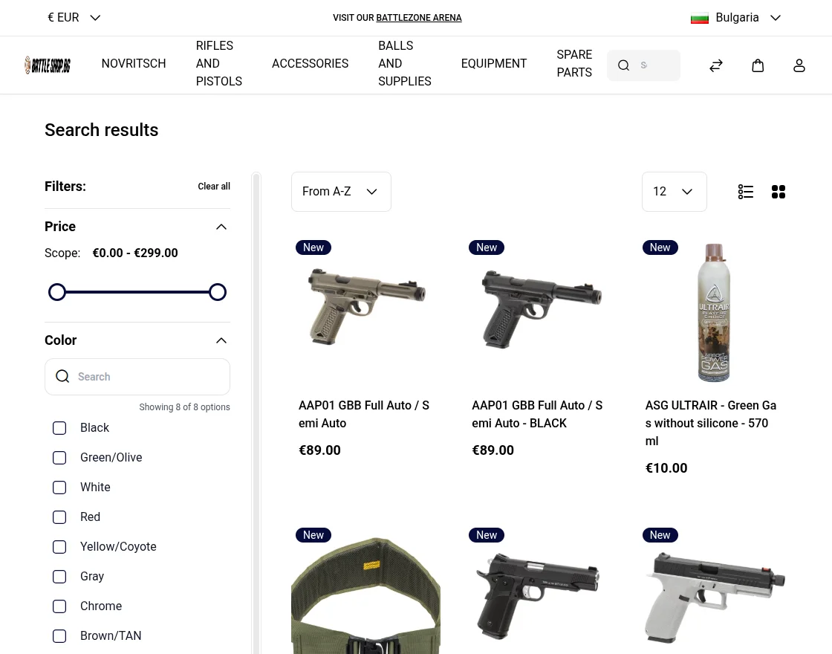Collapse the Price filter section
Viewport: 832px width, 654px height.
click(221, 227)
